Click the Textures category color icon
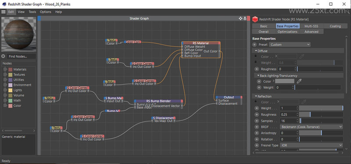The image size is (351, 164). (11, 74)
